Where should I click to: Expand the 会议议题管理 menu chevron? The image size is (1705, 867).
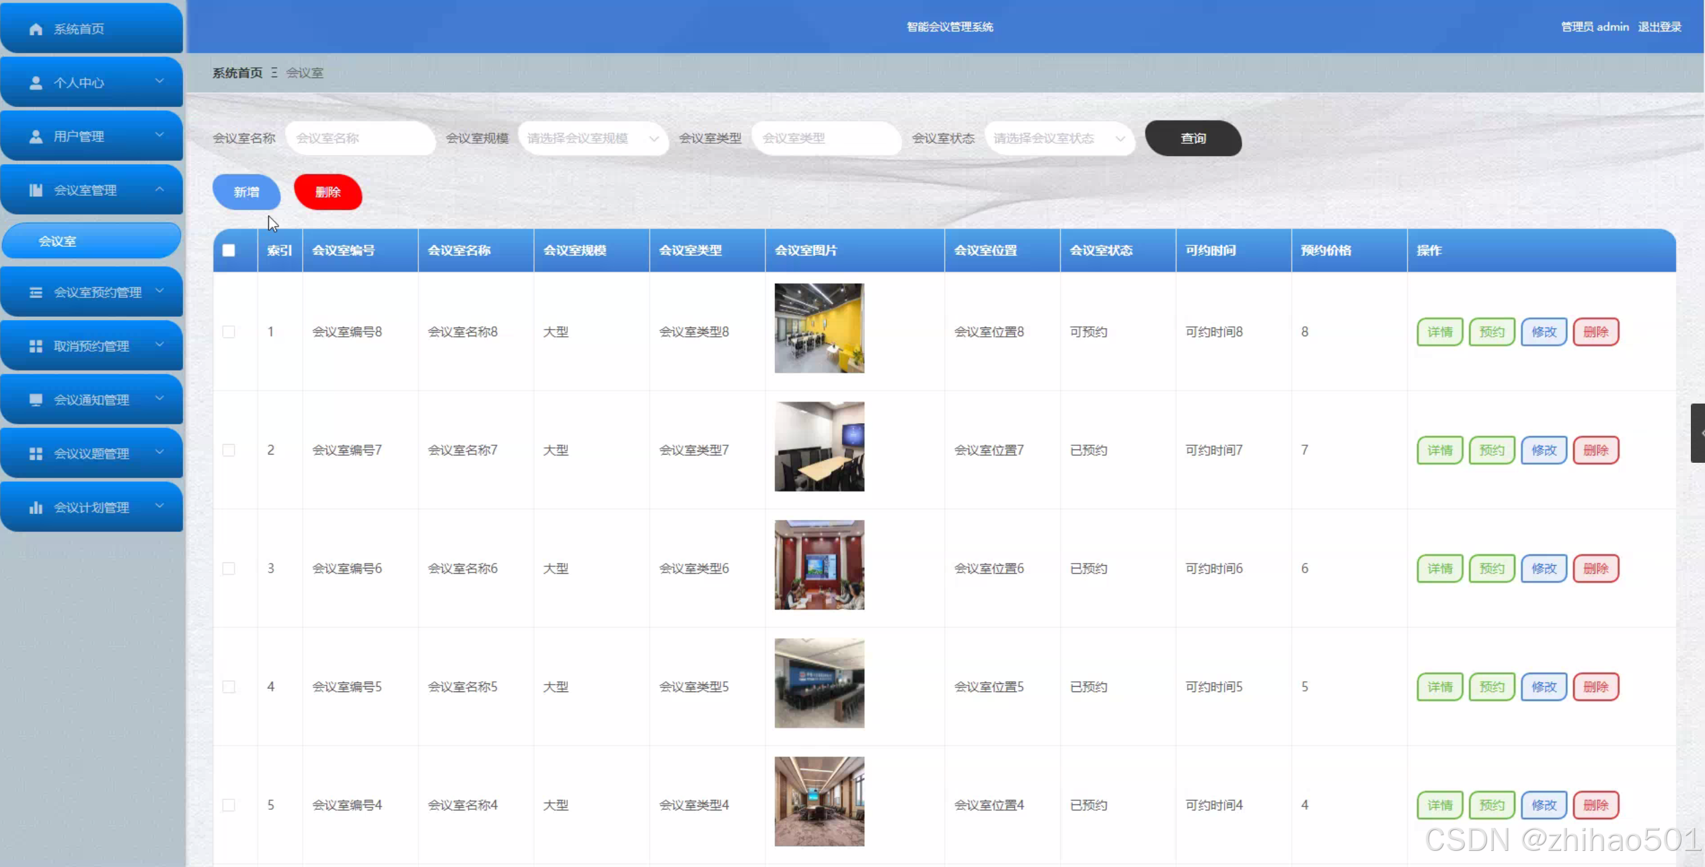tap(159, 453)
